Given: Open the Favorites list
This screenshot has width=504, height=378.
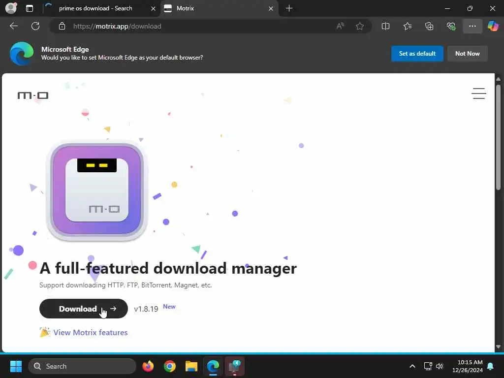Looking at the screenshot, I should [407, 27].
